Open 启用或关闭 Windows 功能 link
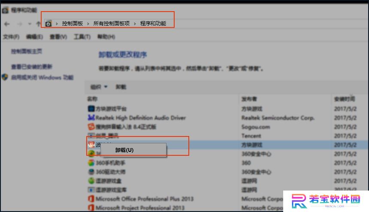This screenshot has height=212, width=369. pyautogui.click(x=42, y=77)
